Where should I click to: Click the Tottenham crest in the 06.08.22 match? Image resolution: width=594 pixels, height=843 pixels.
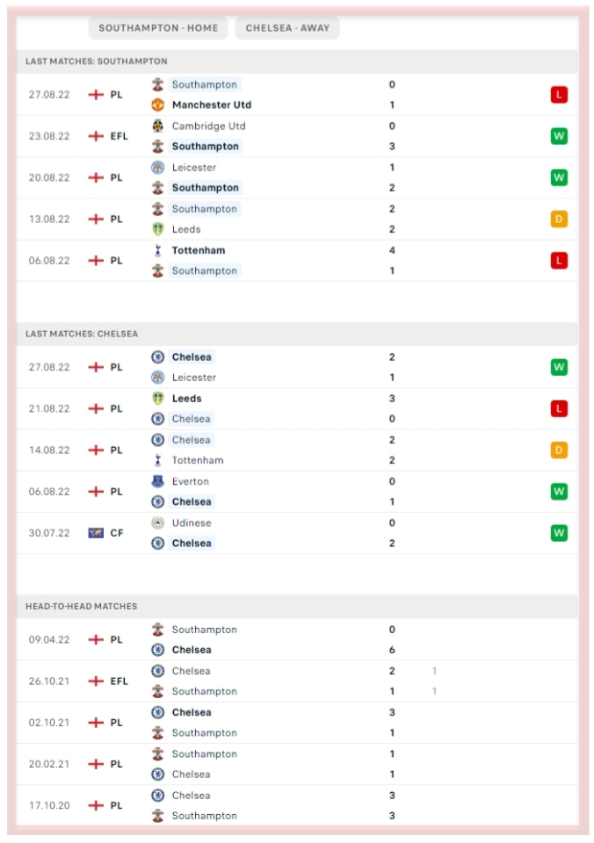[x=157, y=250]
